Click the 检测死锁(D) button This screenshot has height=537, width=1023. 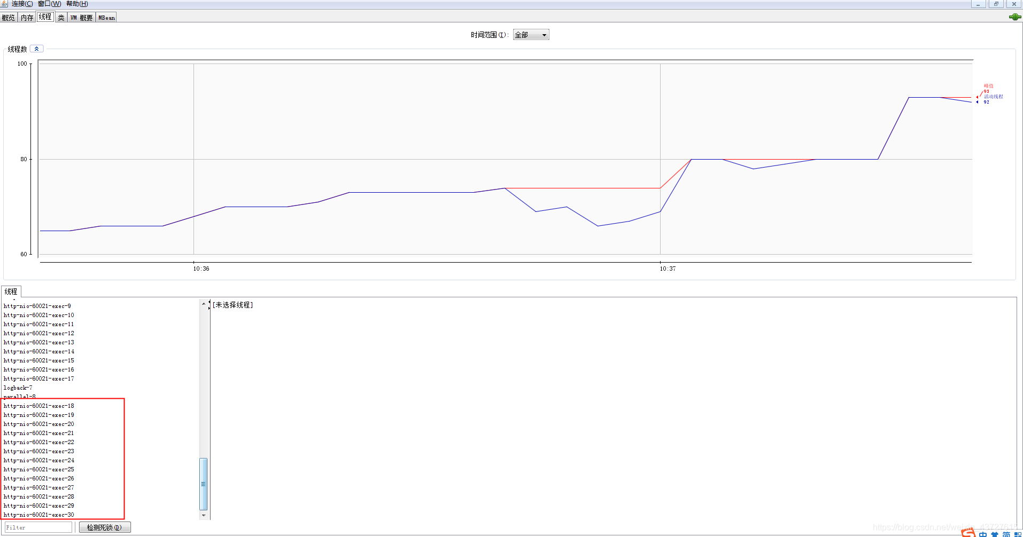(x=105, y=527)
